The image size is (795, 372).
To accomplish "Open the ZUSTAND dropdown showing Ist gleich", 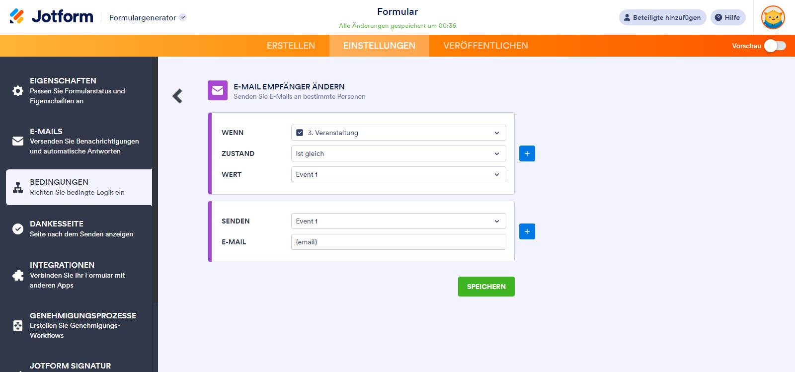I will click(x=398, y=153).
